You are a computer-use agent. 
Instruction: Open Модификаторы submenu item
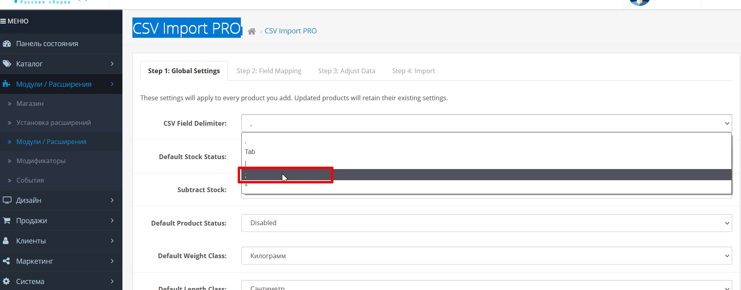pos(41,161)
